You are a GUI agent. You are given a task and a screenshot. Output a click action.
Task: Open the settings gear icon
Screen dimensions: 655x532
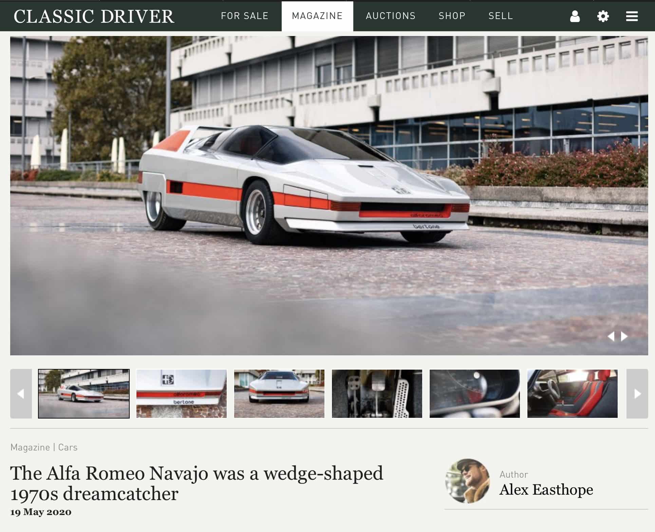tap(603, 16)
